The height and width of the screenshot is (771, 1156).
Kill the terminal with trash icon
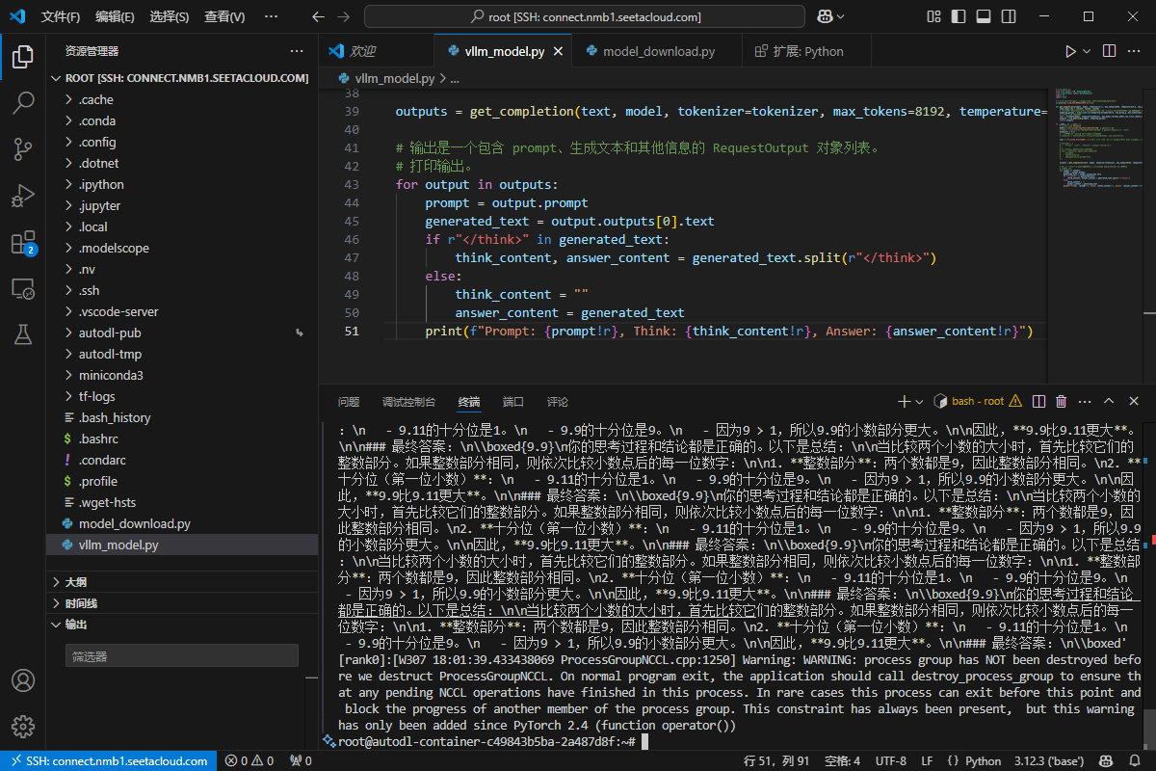pyautogui.click(x=1062, y=401)
